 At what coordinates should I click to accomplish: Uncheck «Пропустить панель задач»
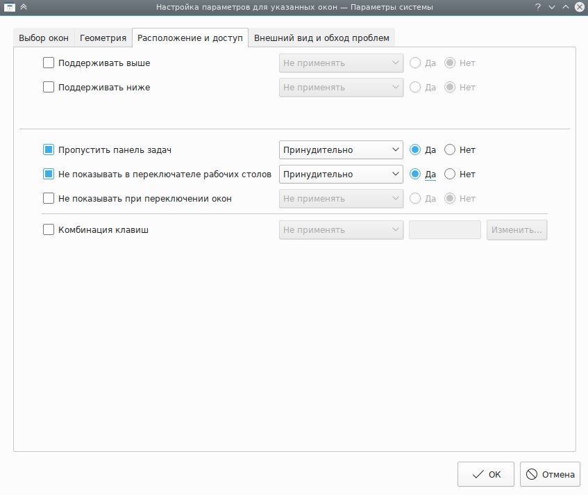pos(49,149)
